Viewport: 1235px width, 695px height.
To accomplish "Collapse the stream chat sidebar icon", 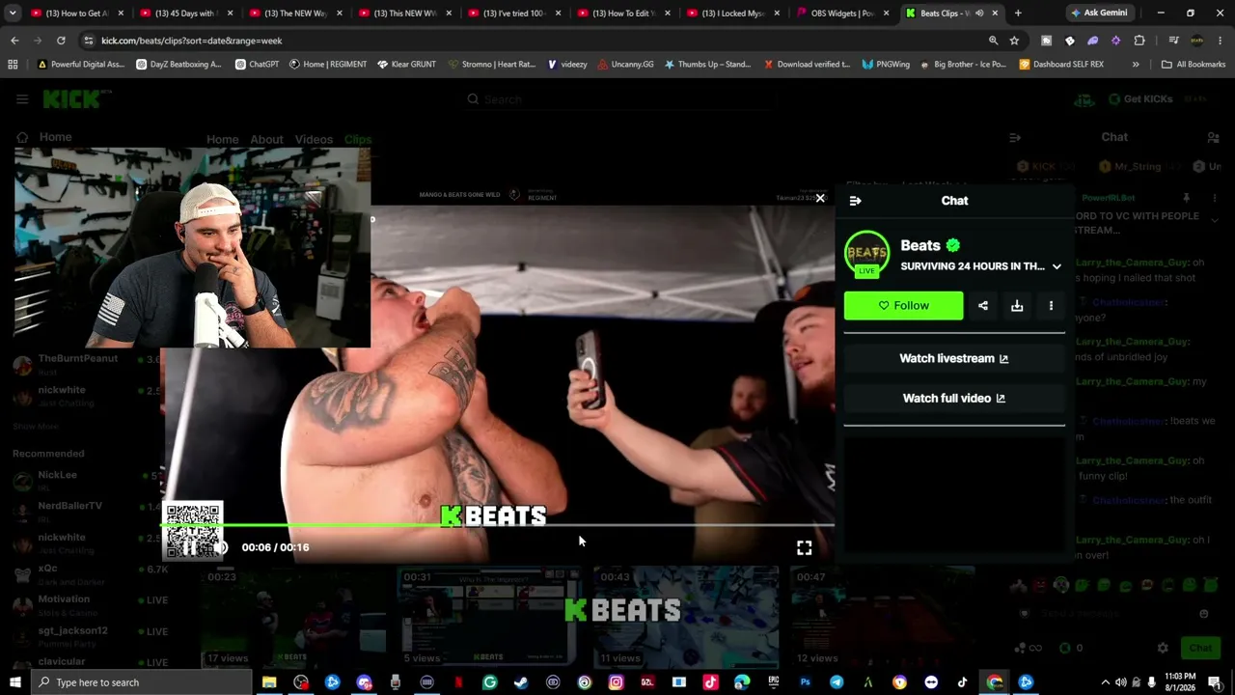I will (1014, 138).
